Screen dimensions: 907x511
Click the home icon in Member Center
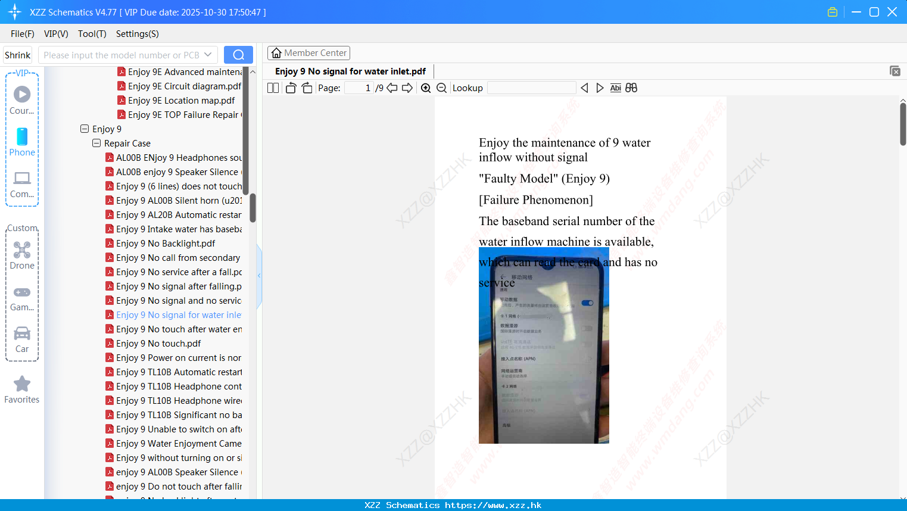coord(276,53)
